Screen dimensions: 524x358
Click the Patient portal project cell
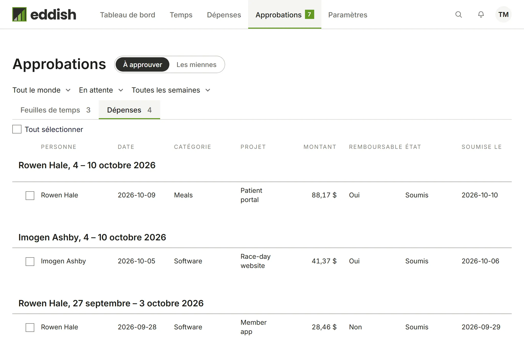(251, 195)
